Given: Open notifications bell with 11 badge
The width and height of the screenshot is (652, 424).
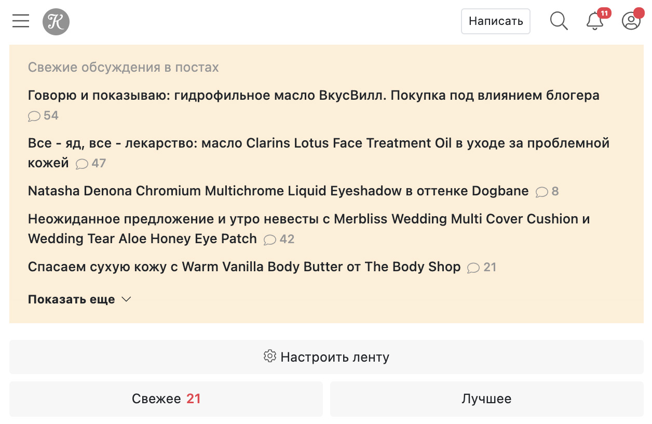Looking at the screenshot, I should (594, 21).
